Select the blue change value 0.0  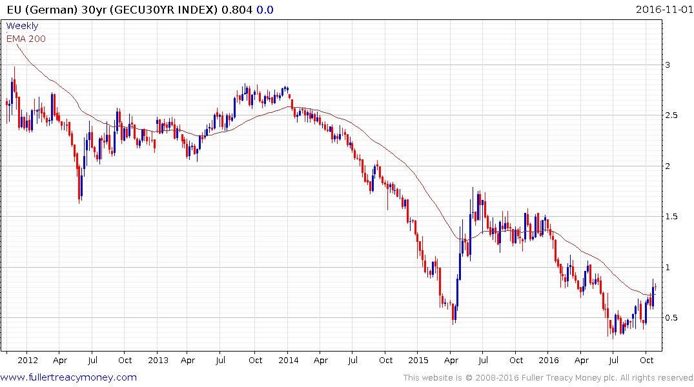[265, 10]
